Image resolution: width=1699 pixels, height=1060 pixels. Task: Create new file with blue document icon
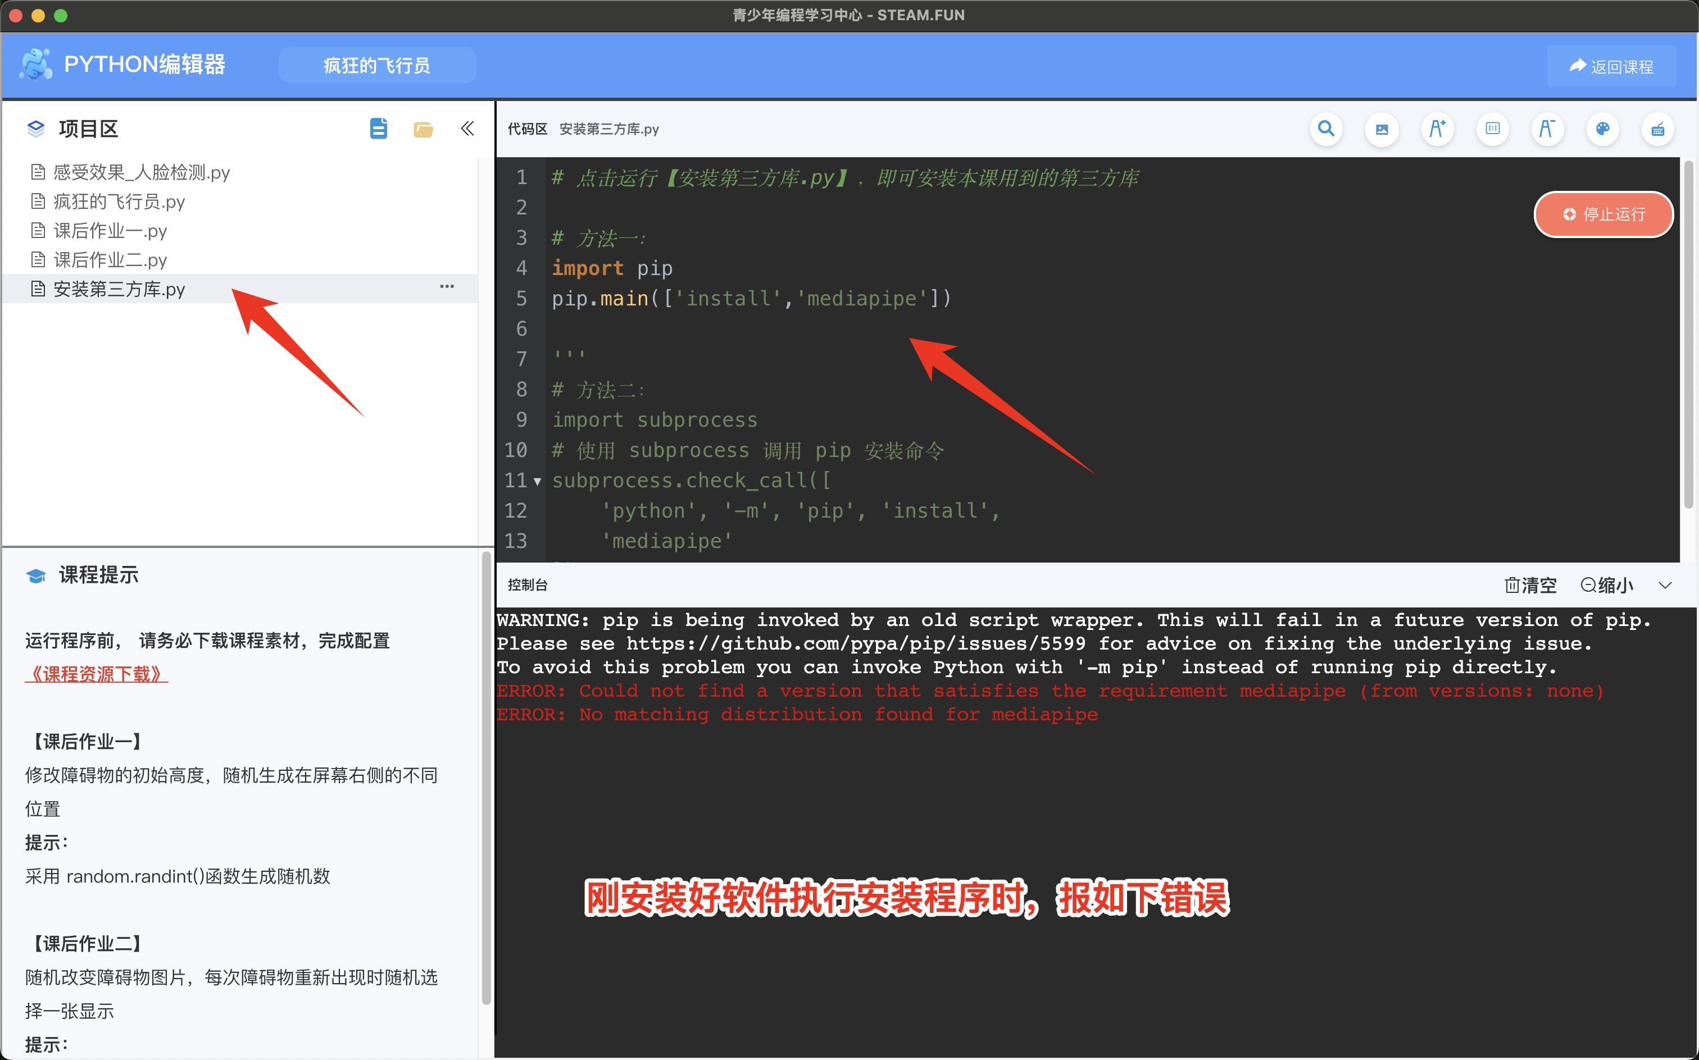[x=378, y=129]
